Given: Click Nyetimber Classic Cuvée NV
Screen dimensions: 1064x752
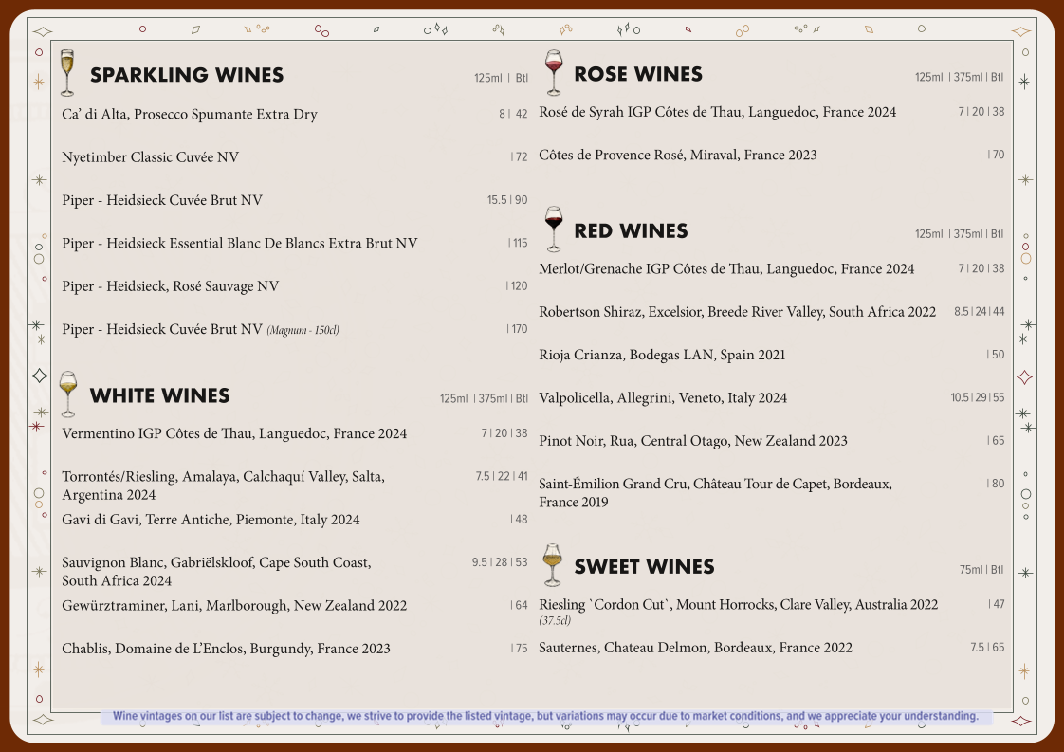Looking at the screenshot, I should coord(150,156).
